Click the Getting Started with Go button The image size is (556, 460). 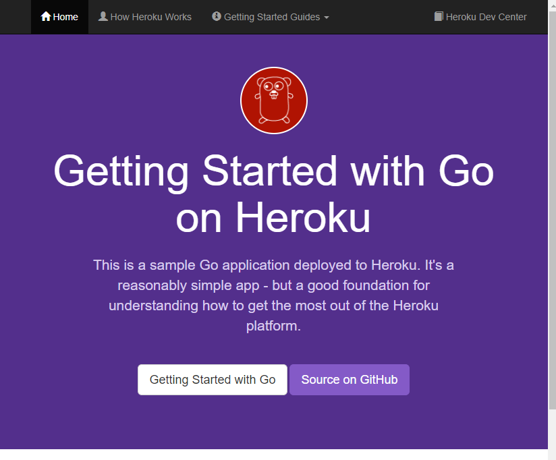pyautogui.click(x=213, y=380)
